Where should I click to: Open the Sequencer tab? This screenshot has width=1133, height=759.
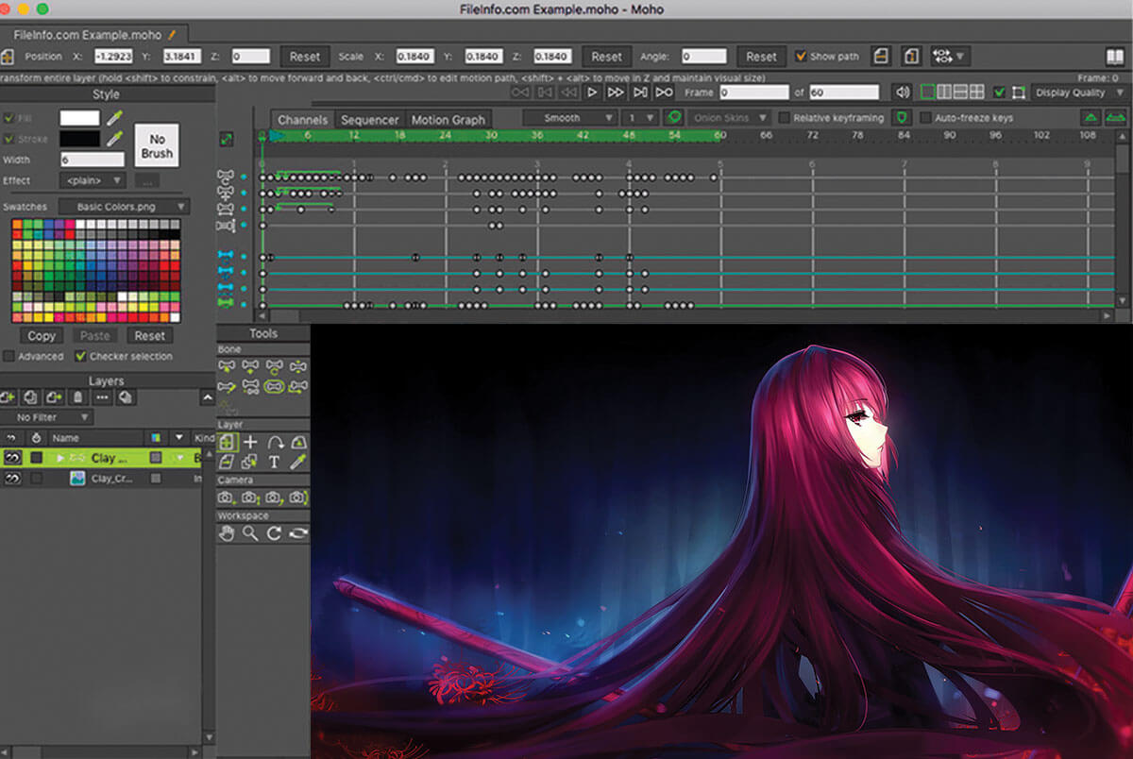coord(369,119)
